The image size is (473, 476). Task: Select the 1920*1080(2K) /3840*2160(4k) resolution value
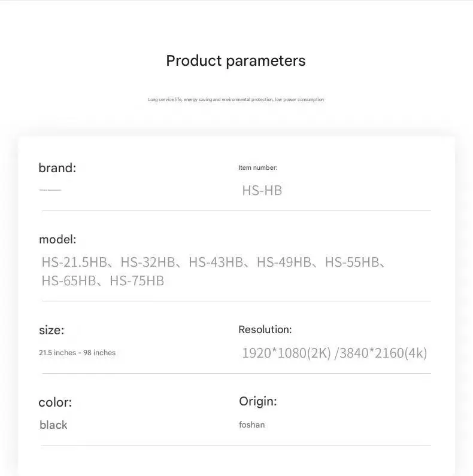[334, 353]
